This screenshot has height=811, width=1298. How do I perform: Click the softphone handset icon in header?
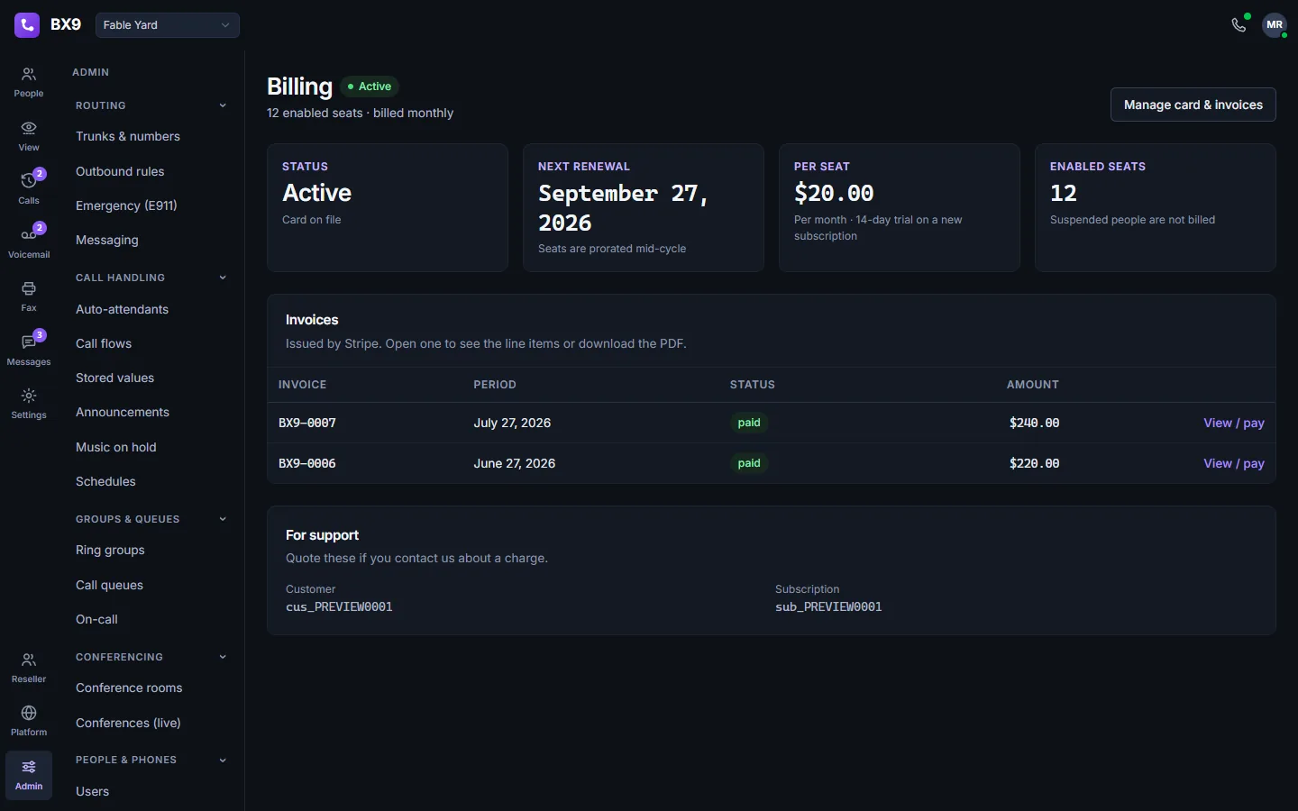(1239, 25)
